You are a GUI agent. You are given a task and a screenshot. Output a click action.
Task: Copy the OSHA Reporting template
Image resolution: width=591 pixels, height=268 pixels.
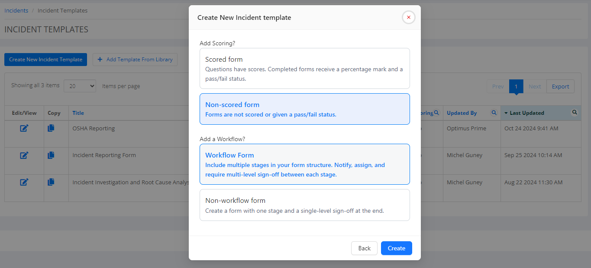[51, 128]
